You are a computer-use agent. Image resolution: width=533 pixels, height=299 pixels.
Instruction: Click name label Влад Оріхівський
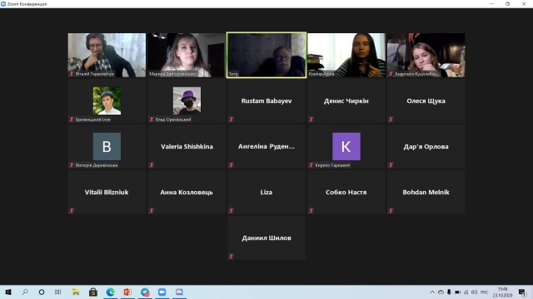coord(173,120)
